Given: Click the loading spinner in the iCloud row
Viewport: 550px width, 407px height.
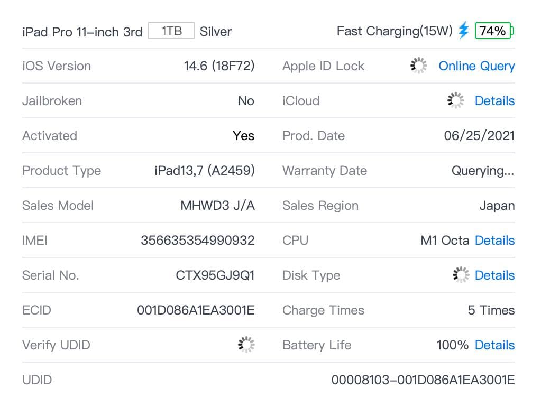Looking at the screenshot, I should point(455,101).
